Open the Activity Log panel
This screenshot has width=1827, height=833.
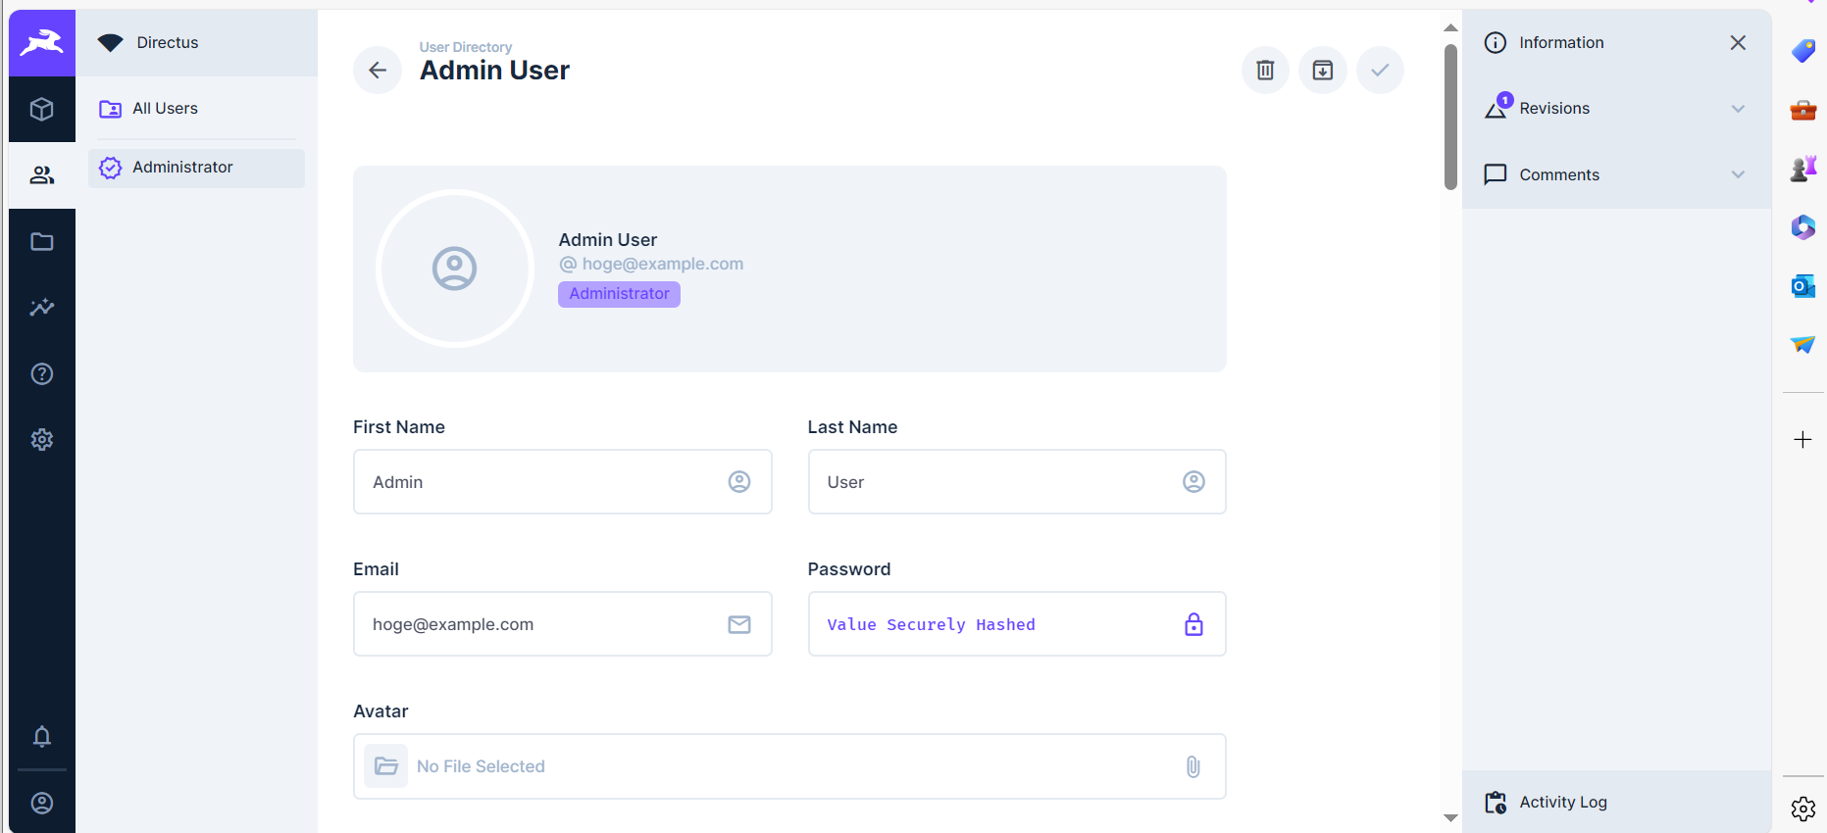[x=1616, y=802]
